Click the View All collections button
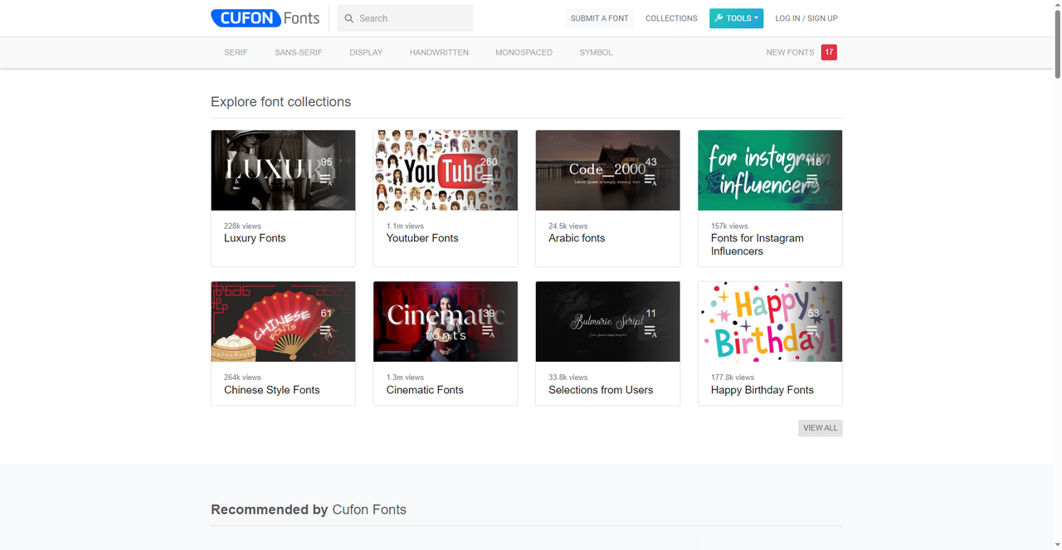 [820, 428]
